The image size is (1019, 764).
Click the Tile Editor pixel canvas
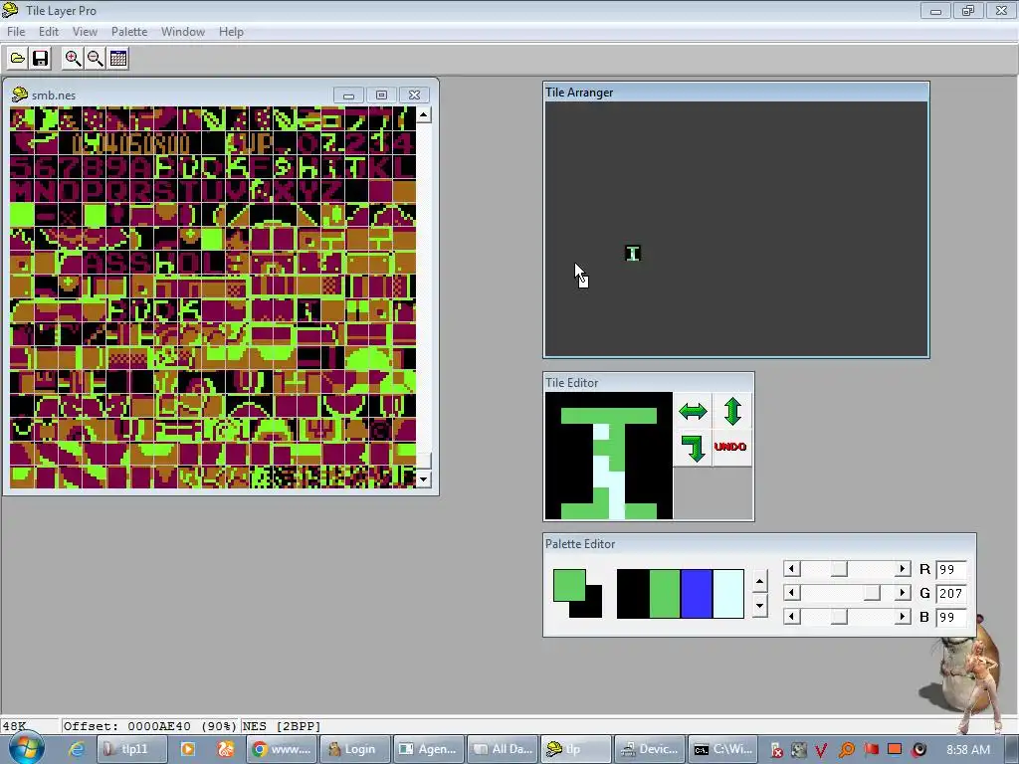coord(609,456)
